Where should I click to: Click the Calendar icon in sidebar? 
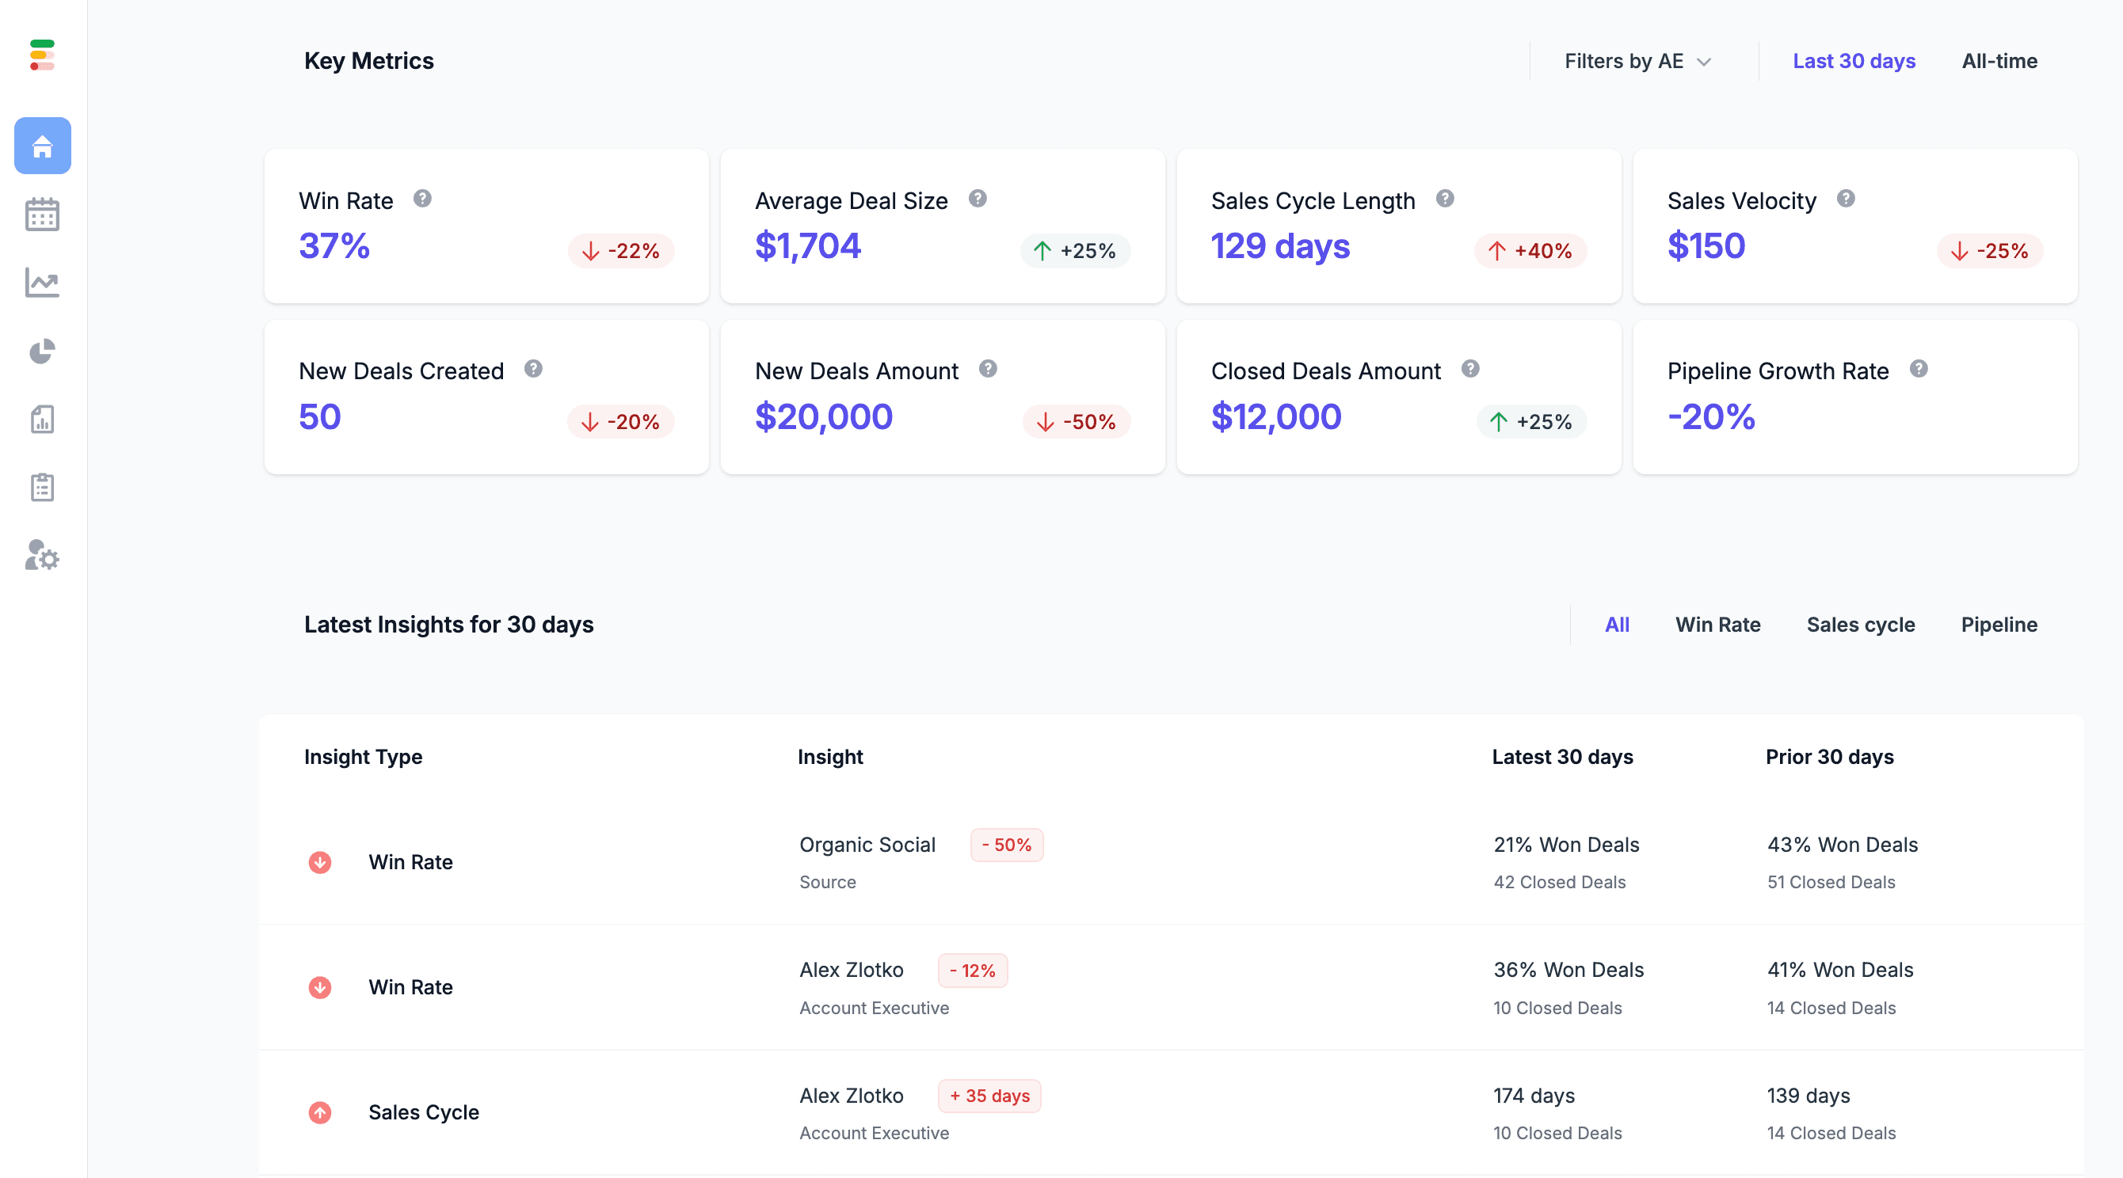click(x=44, y=213)
